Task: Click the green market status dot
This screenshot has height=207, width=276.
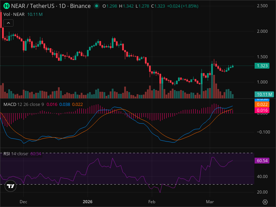Action: 96,6
